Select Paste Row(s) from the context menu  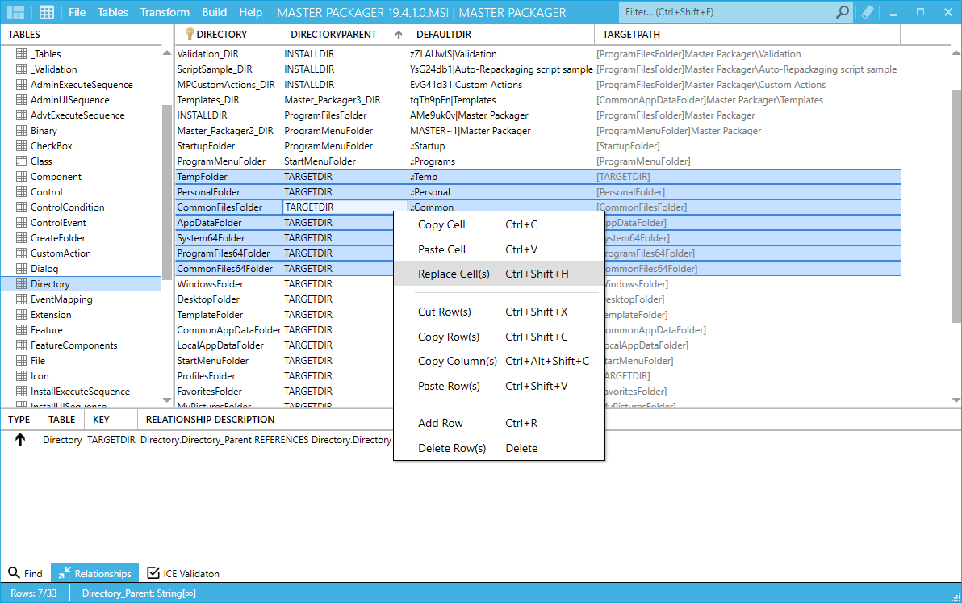pyautogui.click(x=499, y=386)
